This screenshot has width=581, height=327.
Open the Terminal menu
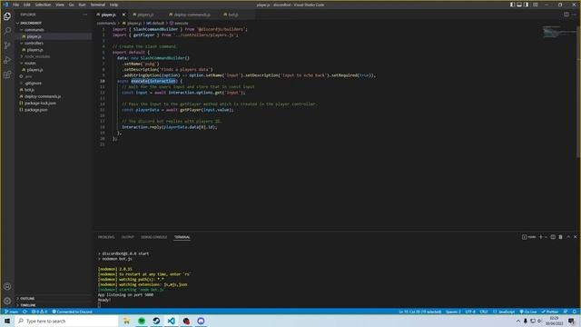click(x=98, y=5)
